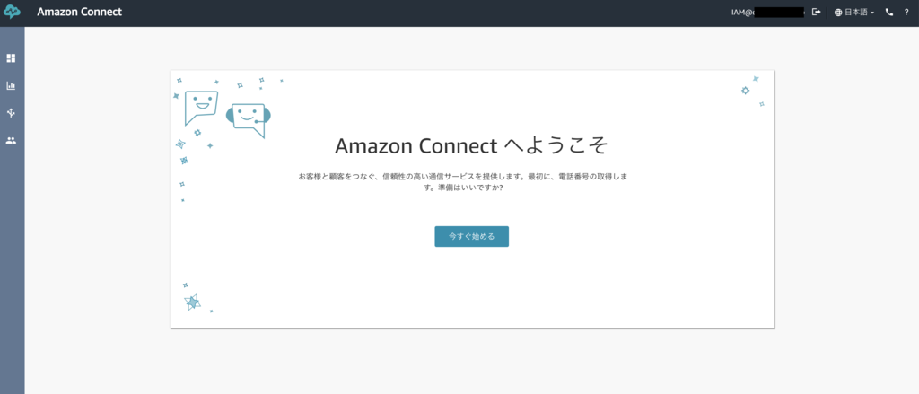Click the caret arrow next to 日本語
Viewport: 919px width, 394px height.
(872, 13)
